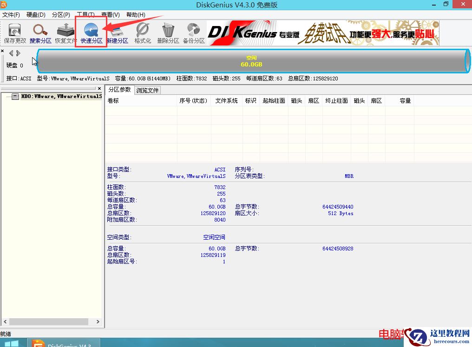Viewport: 472px width, 347px height.
Task: Select the 快速分区 (Quick Partition) tool
Action: pos(91,32)
